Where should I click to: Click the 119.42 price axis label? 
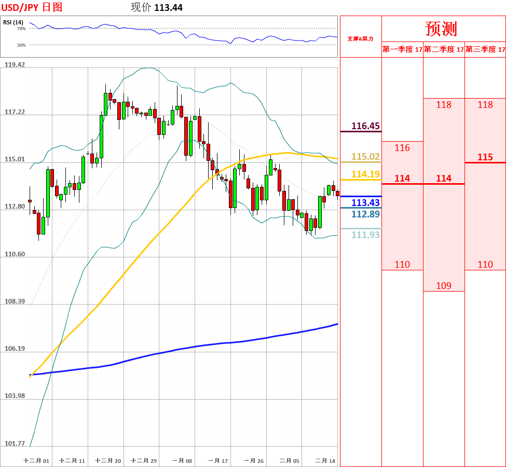coord(15,64)
